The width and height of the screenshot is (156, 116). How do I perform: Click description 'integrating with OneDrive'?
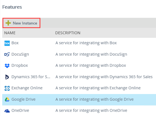click(91, 110)
